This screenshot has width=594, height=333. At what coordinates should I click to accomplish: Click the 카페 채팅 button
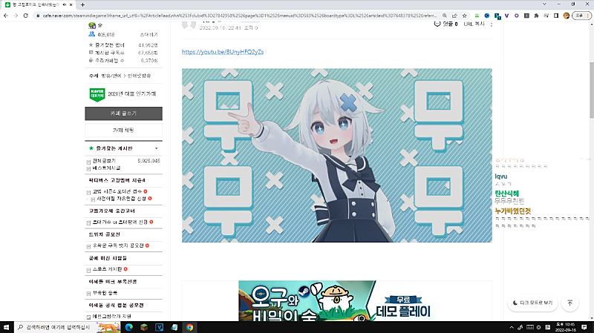pos(123,131)
